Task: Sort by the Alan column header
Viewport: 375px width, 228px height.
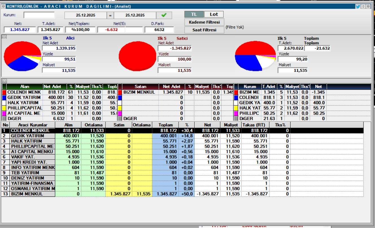Action: [x=25, y=87]
